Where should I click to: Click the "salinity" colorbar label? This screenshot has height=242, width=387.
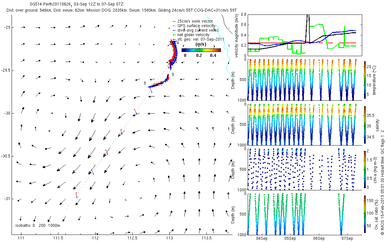click(377, 126)
